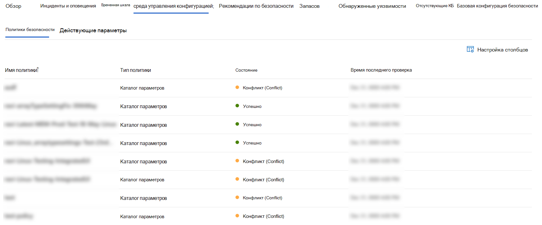Switch to Обнаруженные уязвимости tab
This screenshot has height=225, width=542.
coord(372,6)
